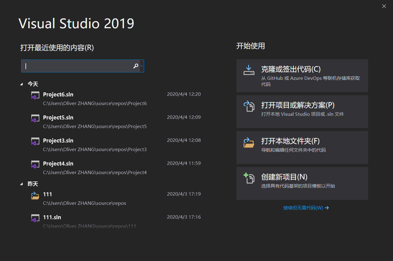Click path ending in repos\Project3
The width and height of the screenshot is (393, 261).
pyautogui.click(x=95, y=150)
